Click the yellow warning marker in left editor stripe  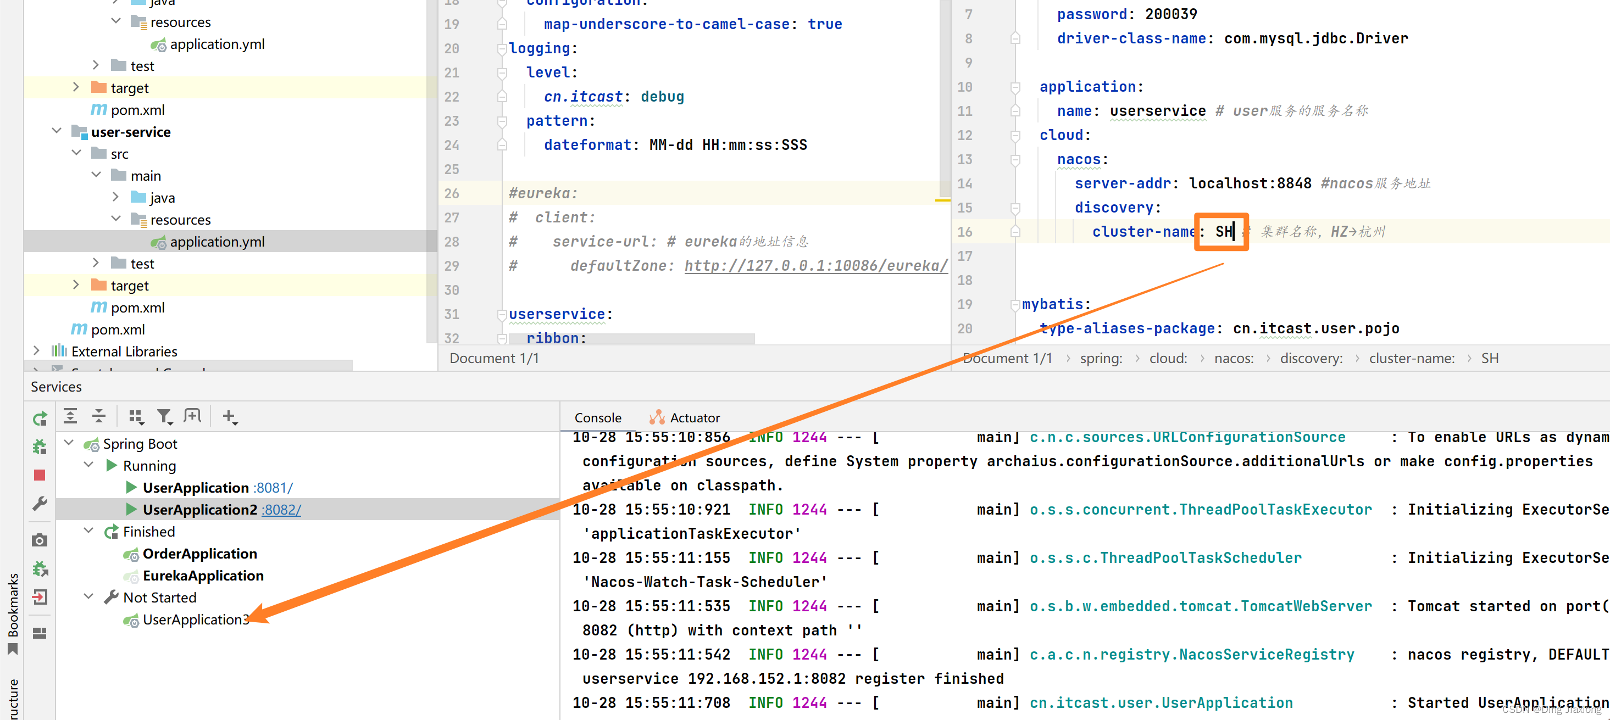tap(942, 200)
